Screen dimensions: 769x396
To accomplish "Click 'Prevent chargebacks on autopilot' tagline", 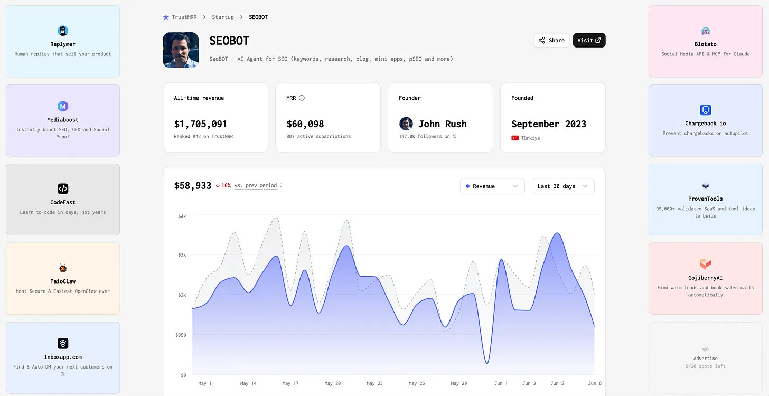I will click(x=706, y=133).
